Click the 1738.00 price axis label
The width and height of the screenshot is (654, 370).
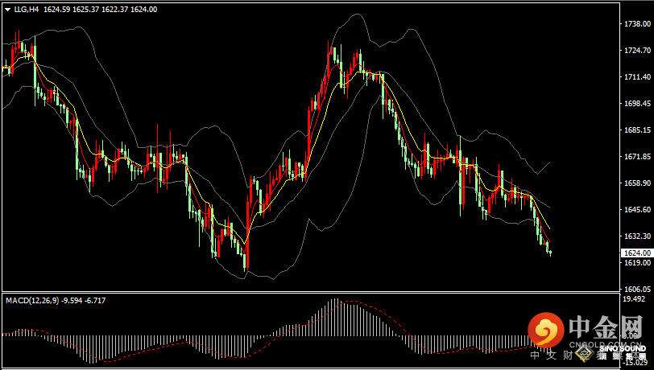(x=638, y=24)
